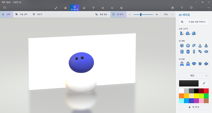
Task: Expand the top-right chevron menu
Action: pyautogui.click(x=209, y=8)
